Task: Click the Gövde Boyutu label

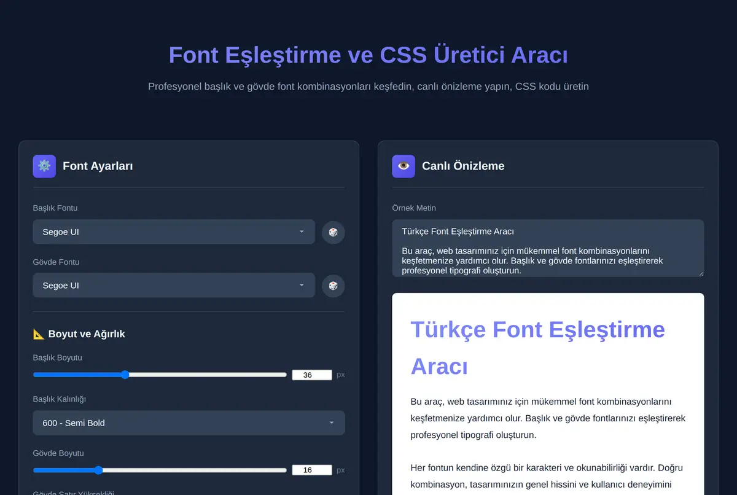Action: (x=58, y=453)
